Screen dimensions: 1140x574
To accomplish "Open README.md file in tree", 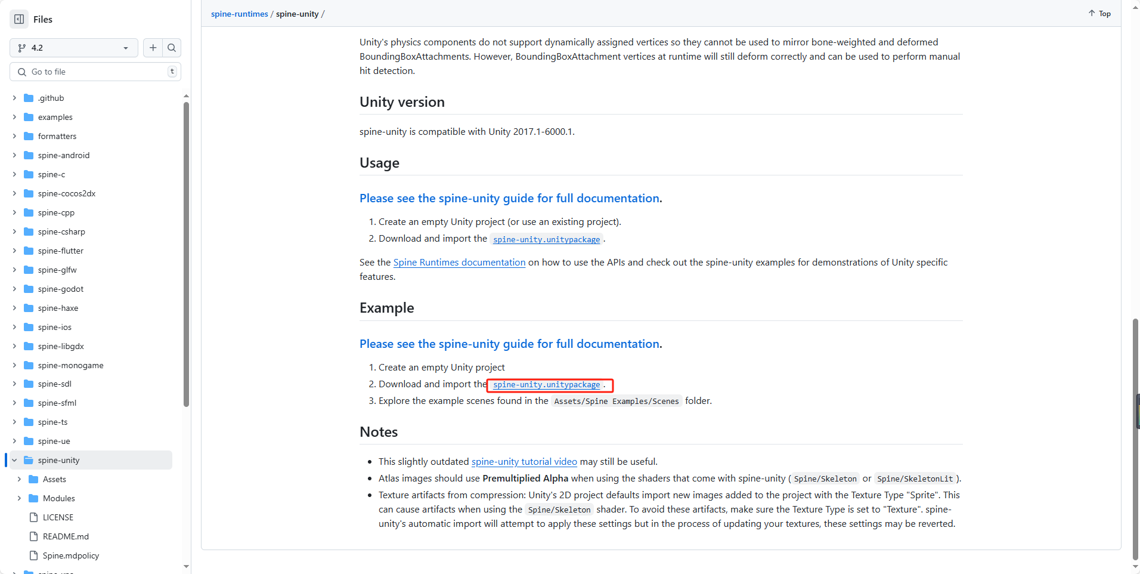I will coord(91,536).
